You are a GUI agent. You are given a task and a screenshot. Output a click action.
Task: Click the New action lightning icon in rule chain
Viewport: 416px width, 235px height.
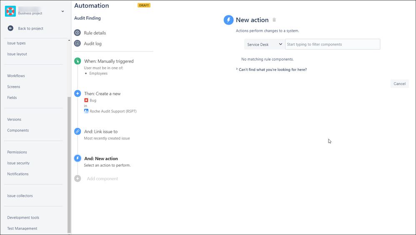[78, 158]
